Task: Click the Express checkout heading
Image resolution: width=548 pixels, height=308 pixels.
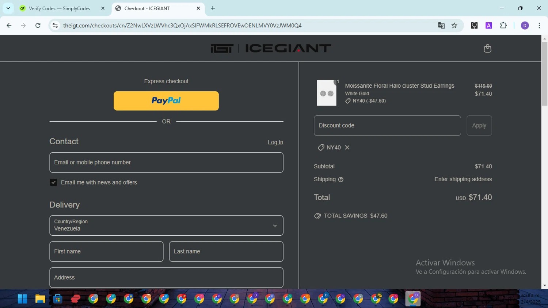Action: (166, 81)
